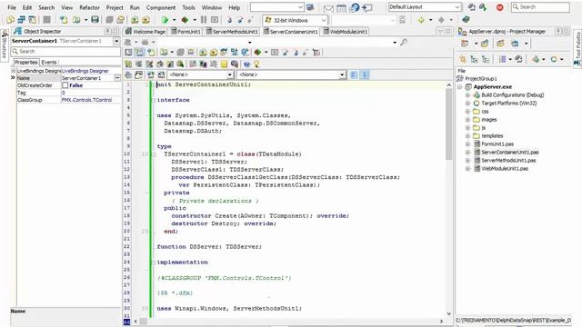Click the calendar icon in top toolbar
The image size is (582, 327).
point(342,8)
